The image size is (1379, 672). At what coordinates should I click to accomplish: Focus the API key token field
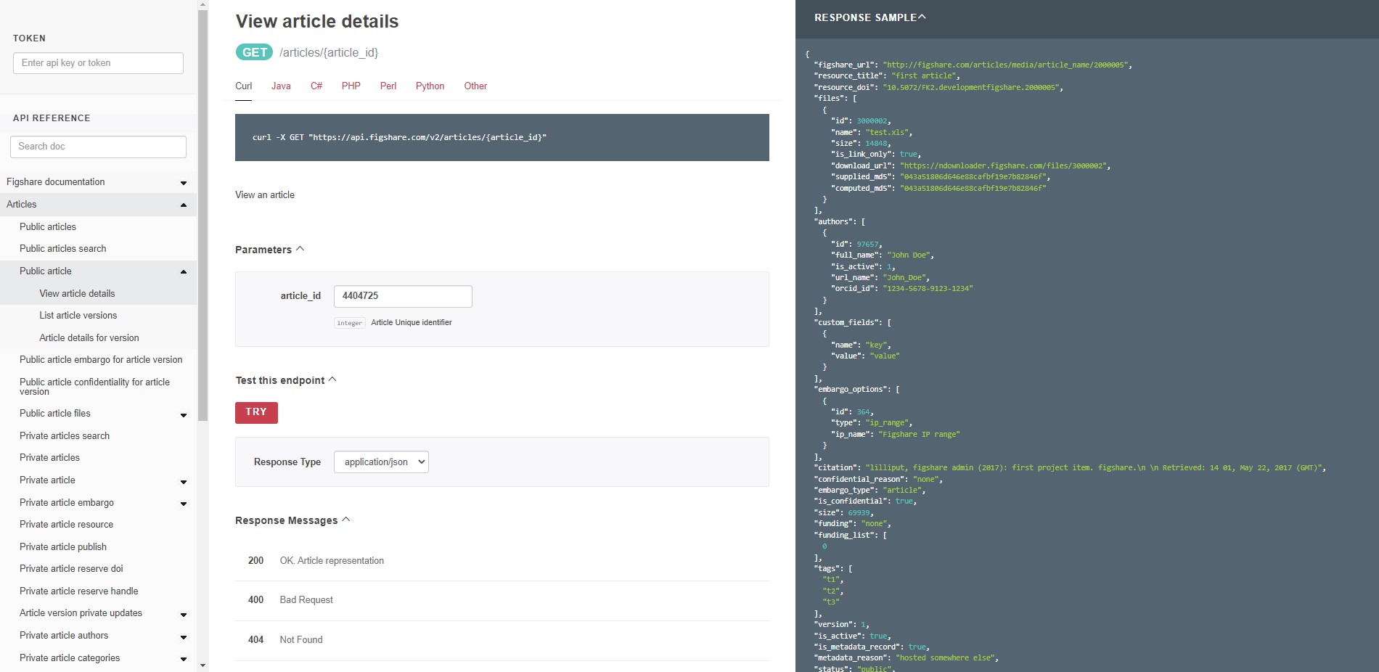click(x=98, y=63)
